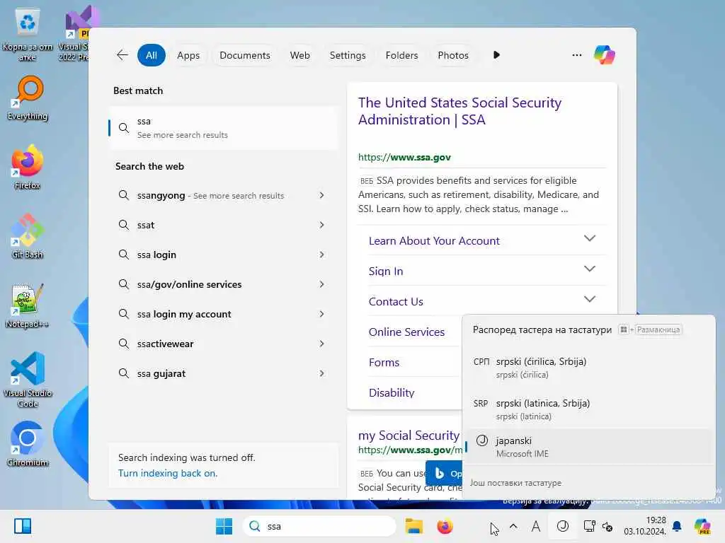Show more filter tabs with arrow
This screenshot has height=543, width=725.
[x=496, y=55]
